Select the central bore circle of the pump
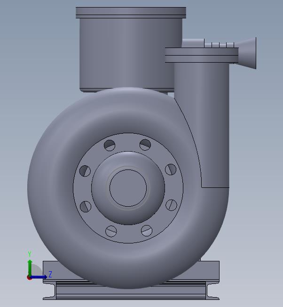The height and width of the screenshot is (307, 283). click(128, 188)
